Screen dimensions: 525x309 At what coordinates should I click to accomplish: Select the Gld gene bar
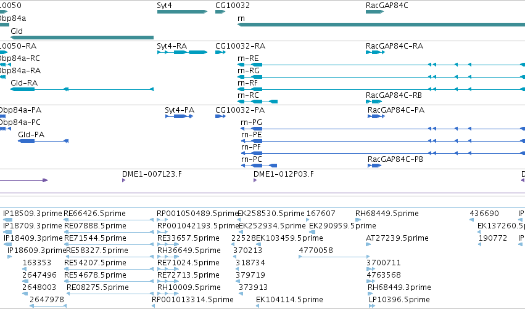(x=82, y=38)
